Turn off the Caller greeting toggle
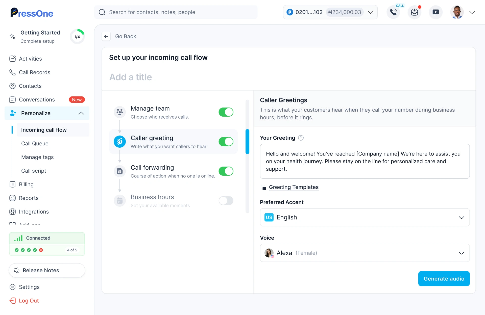This screenshot has height=315, width=485. tap(226, 142)
